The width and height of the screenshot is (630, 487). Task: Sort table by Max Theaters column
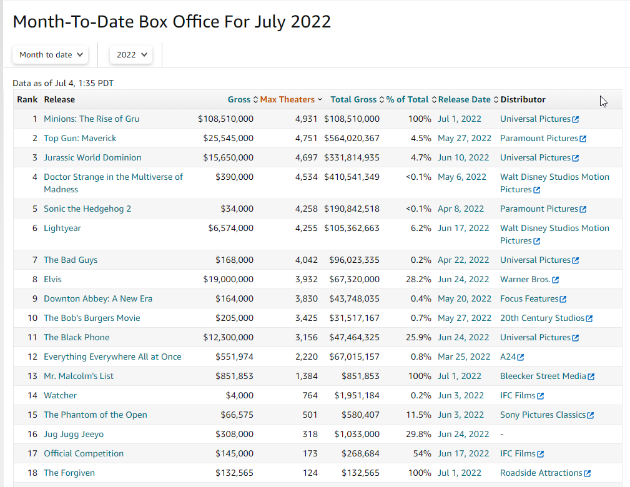[291, 99]
